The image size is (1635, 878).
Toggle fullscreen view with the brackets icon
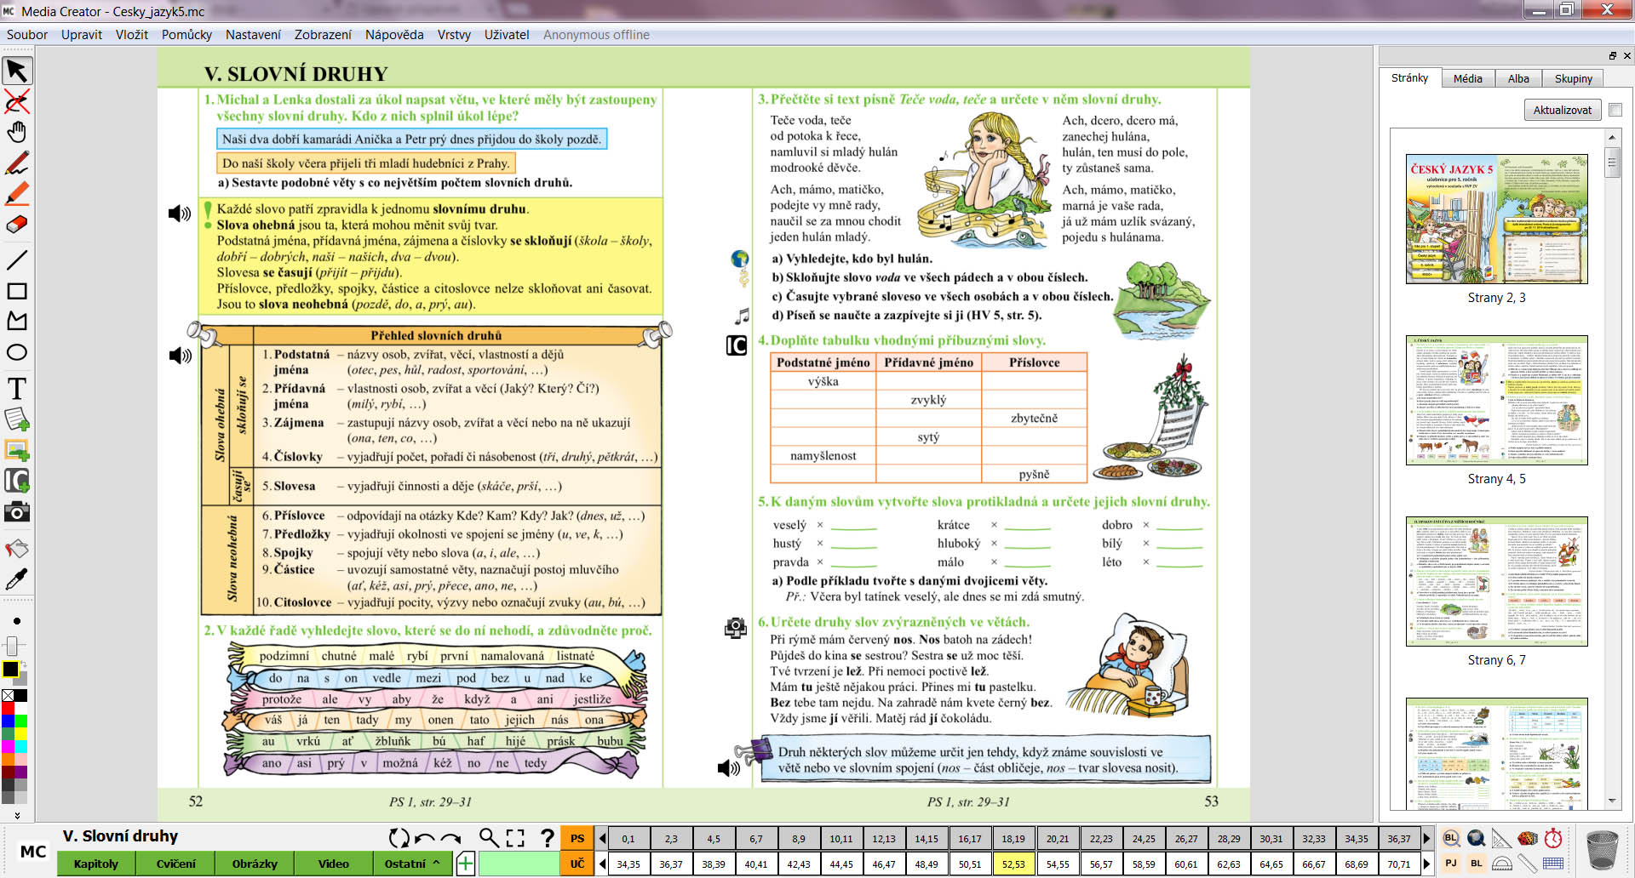point(515,838)
